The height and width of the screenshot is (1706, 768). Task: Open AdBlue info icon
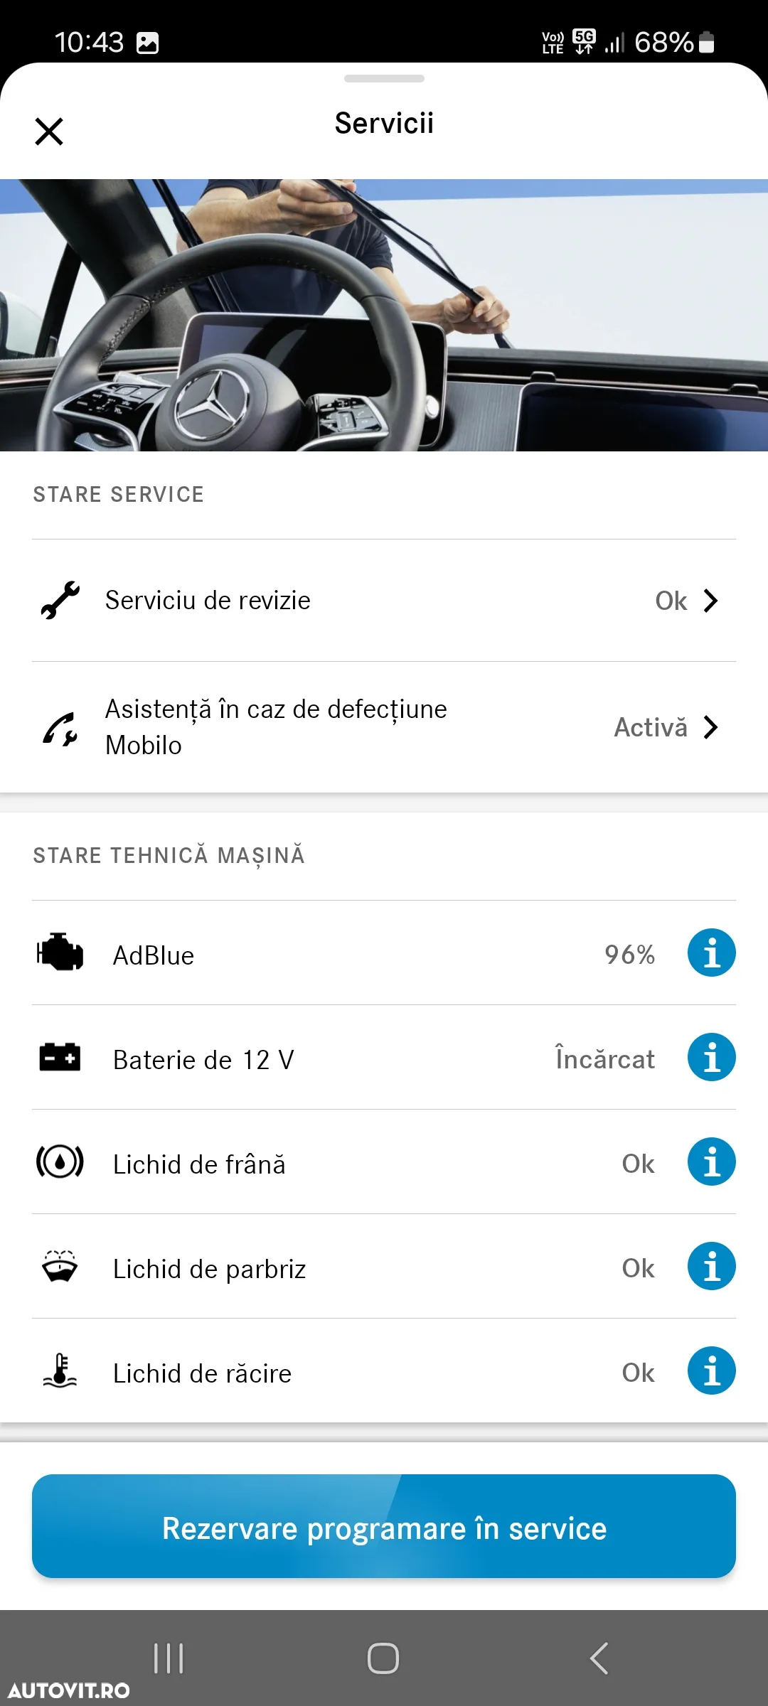711,953
